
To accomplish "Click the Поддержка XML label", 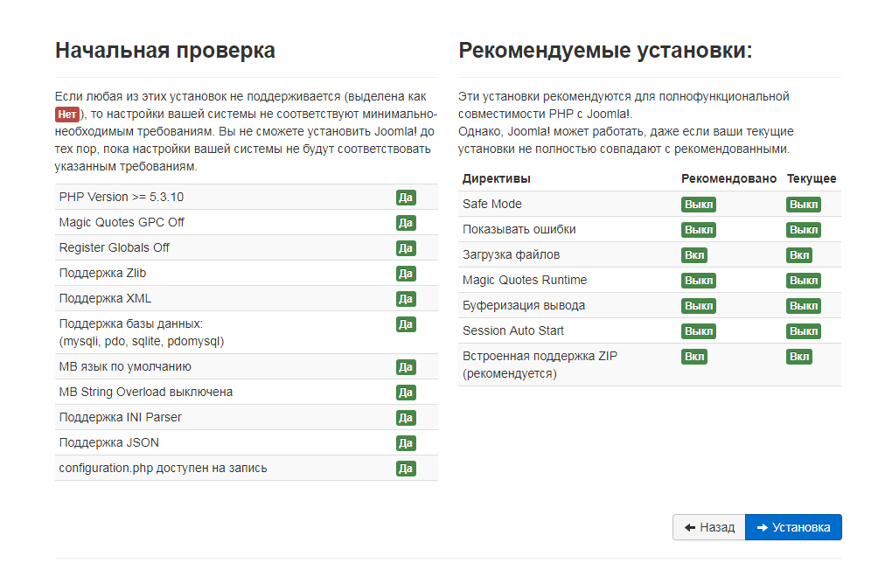I will 105,298.
